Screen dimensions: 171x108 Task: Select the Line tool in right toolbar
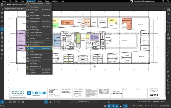168,47
